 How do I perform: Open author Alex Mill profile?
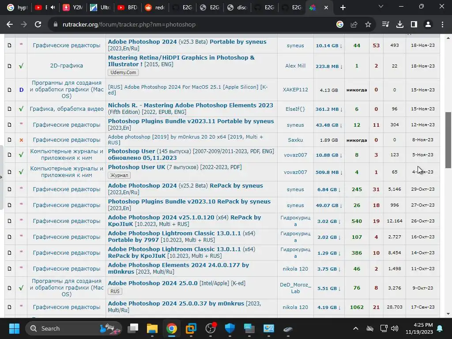pyautogui.click(x=295, y=66)
